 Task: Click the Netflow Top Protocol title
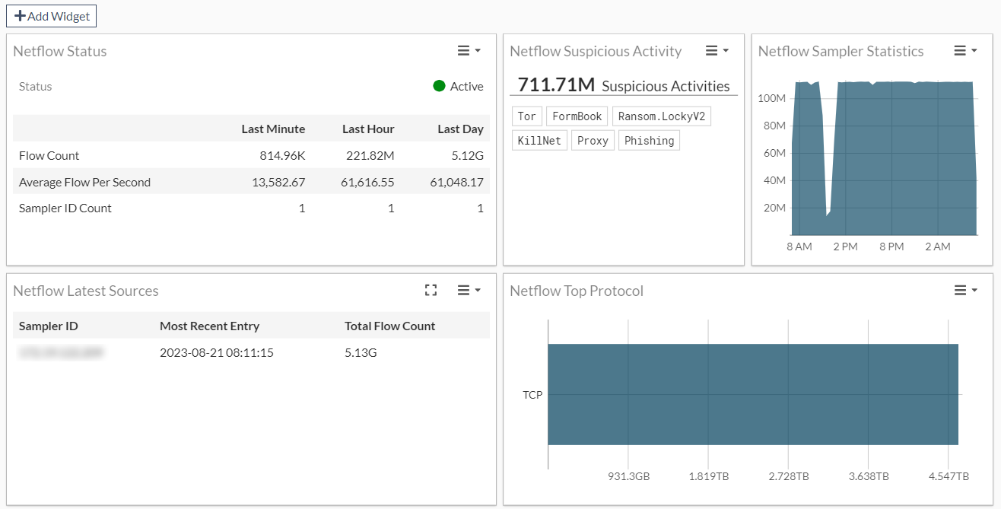click(578, 291)
